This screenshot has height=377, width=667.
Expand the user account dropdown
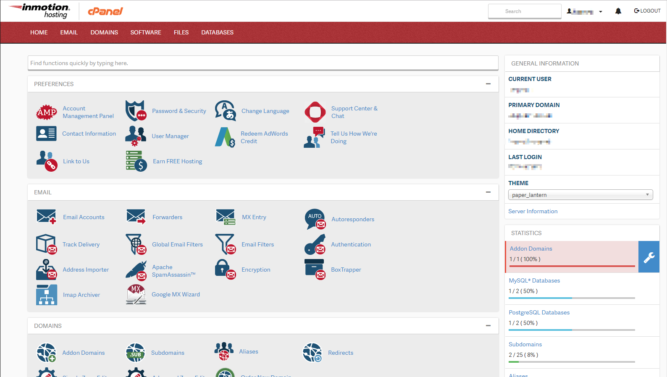point(584,11)
